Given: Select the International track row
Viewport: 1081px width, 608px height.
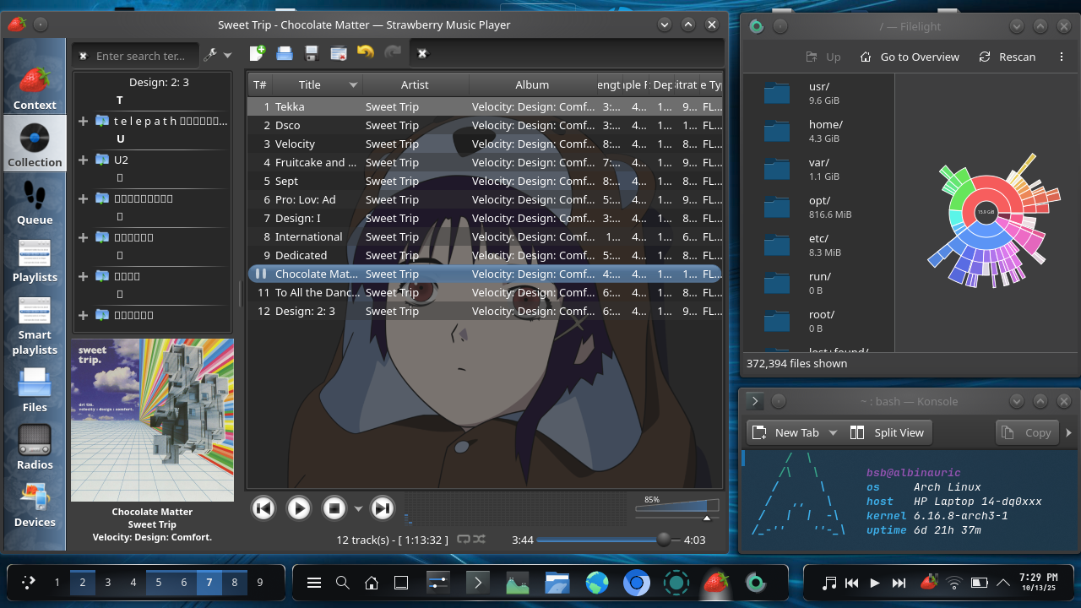Looking at the screenshot, I should pos(485,236).
